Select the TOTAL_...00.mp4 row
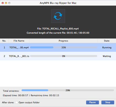Screen dimensions: 116x107 [x=58, y=47]
